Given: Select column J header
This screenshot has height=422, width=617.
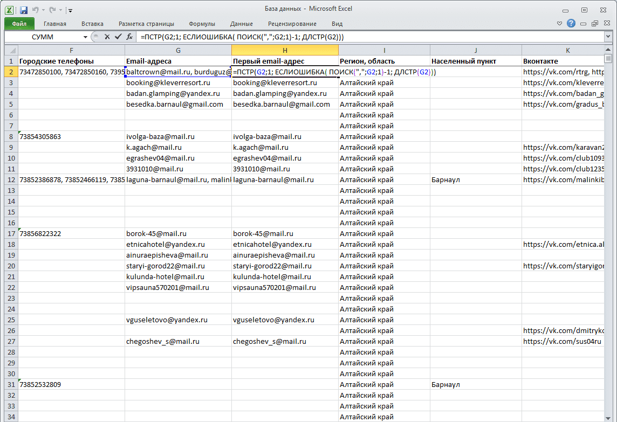Looking at the screenshot, I should tap(476, 50).
